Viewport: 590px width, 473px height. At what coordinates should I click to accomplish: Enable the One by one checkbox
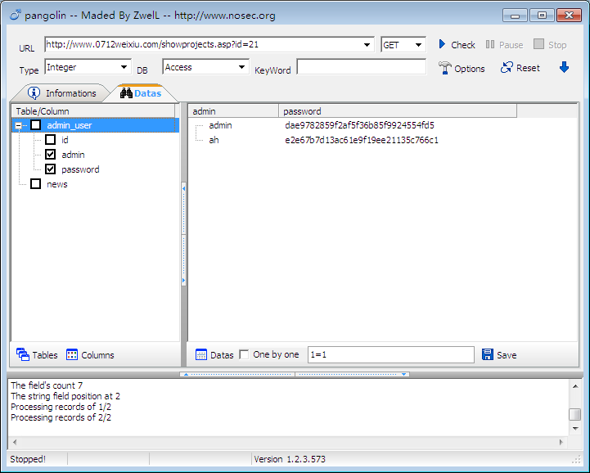click(x=244, y=354)
